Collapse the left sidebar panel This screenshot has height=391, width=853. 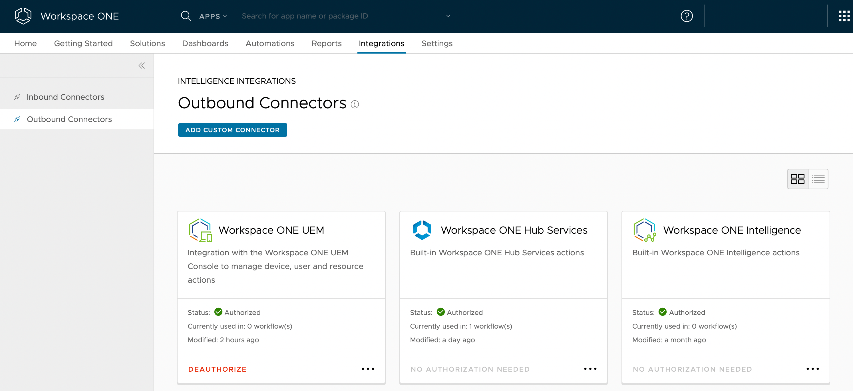[142, 66]
